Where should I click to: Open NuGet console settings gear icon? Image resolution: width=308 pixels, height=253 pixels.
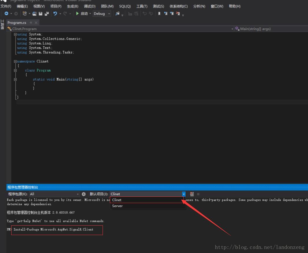pos(84,194)
